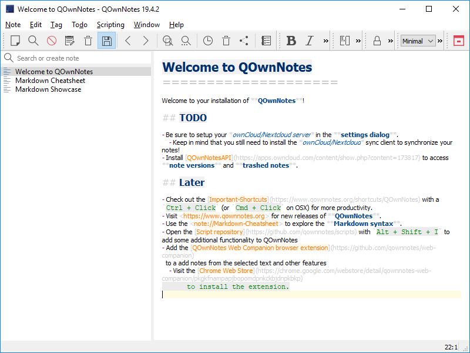Show note versions clock icon

[x=208, y=41]
